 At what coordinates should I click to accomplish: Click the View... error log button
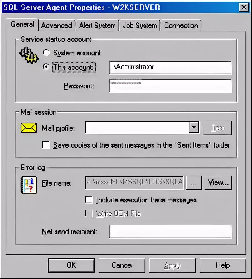[x=218, y=182]
